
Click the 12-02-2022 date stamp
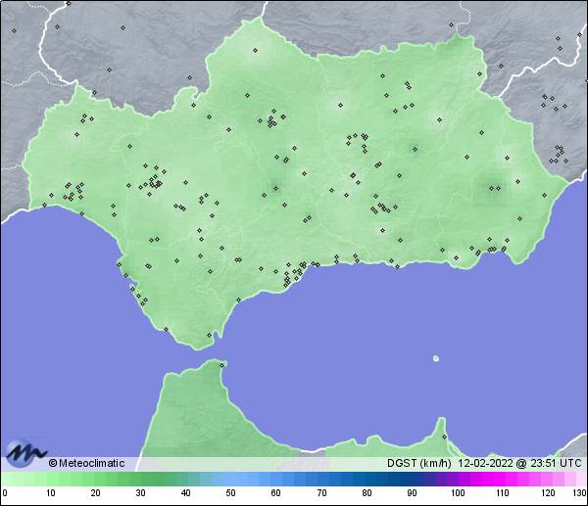(x=485, y=463)
